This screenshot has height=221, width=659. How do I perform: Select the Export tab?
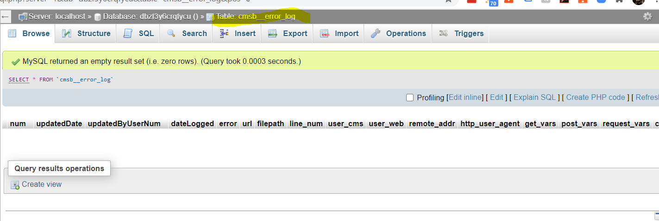[288, 33]
